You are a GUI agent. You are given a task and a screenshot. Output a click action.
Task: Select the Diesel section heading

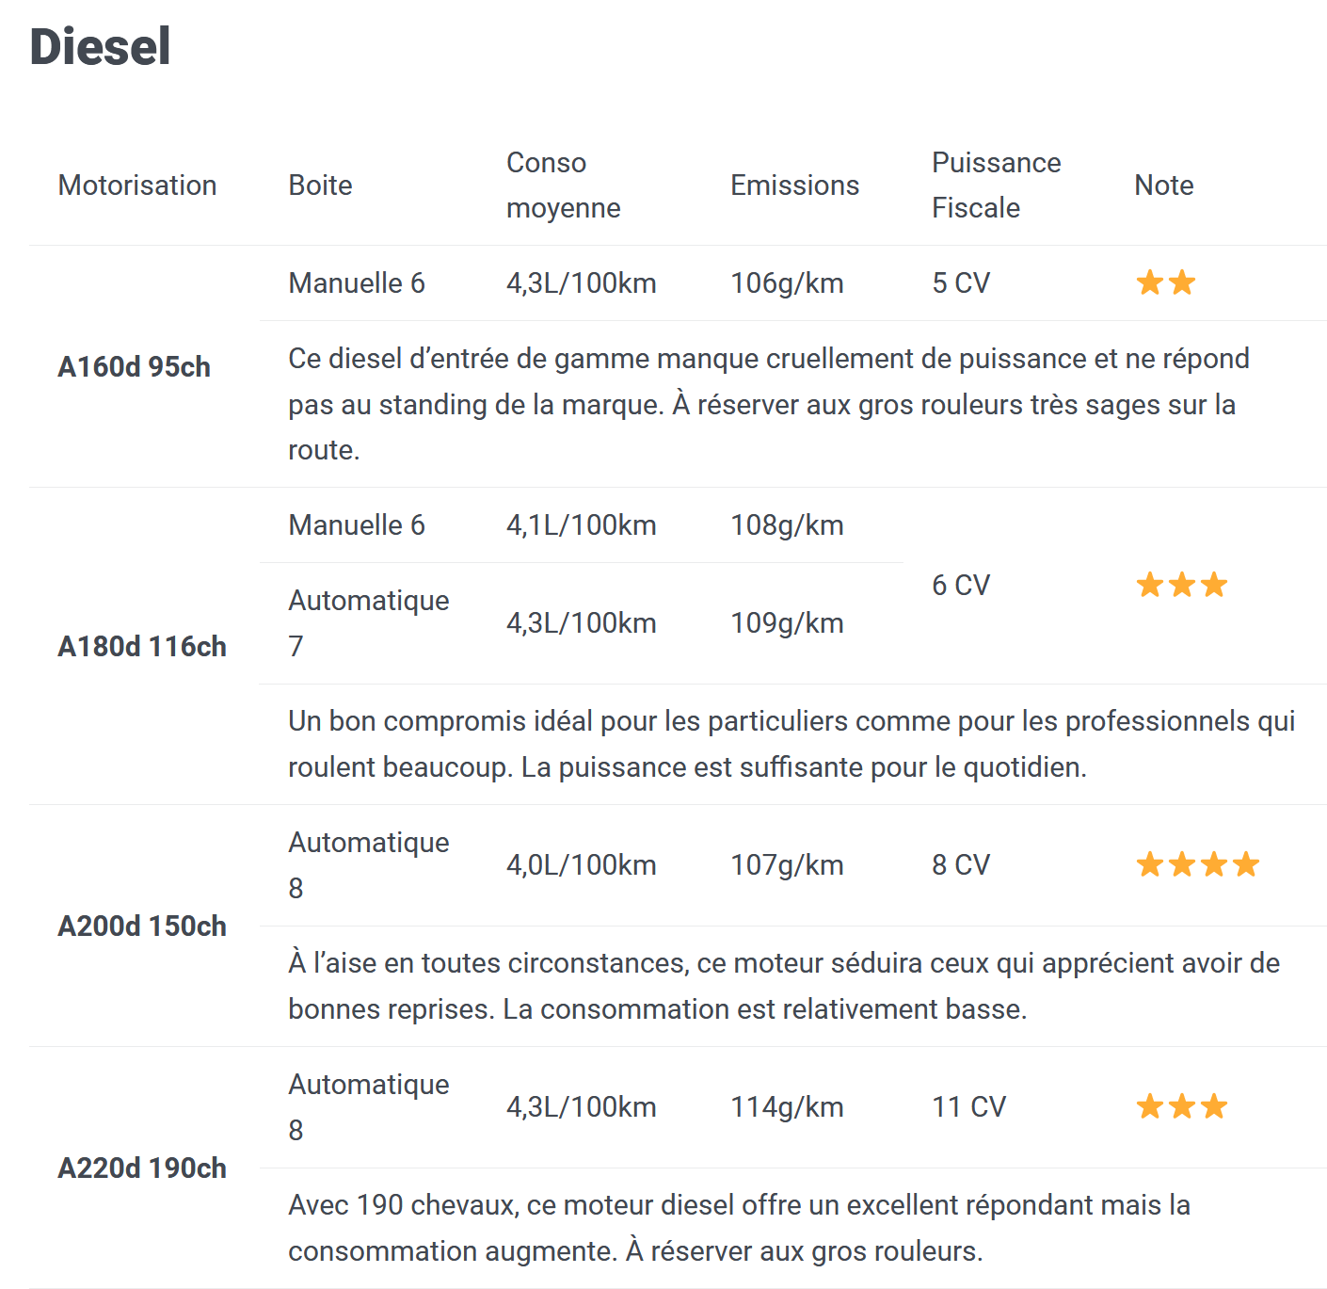(100, 46)
